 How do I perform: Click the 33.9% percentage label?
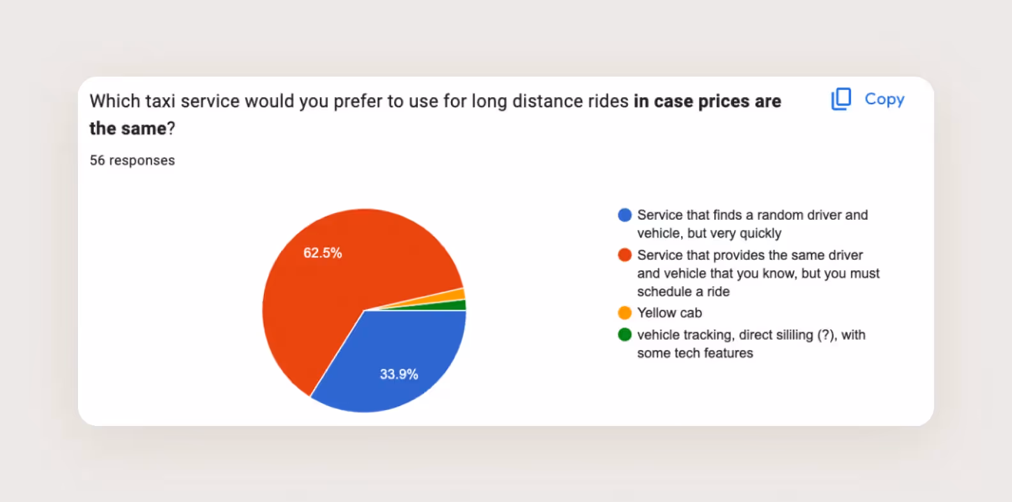click(399, 374)
